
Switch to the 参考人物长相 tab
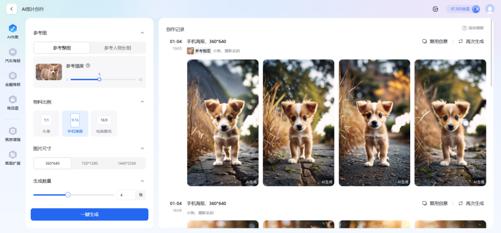click(117, 48)
